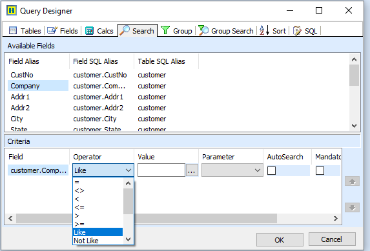
Task: Click the Operator column header
Action: [x=102, y=157]
